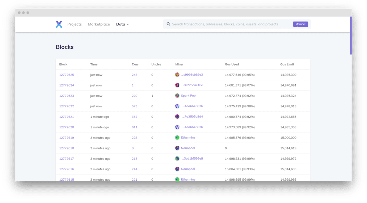
Task: Click the Mainnet network button
Action: [x=300, y=24]
